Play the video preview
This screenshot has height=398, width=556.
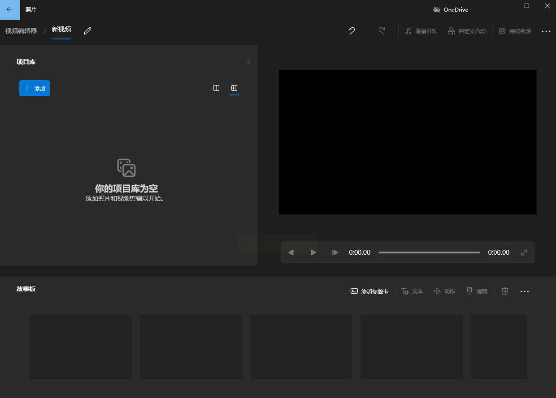(x=313, y=252)
